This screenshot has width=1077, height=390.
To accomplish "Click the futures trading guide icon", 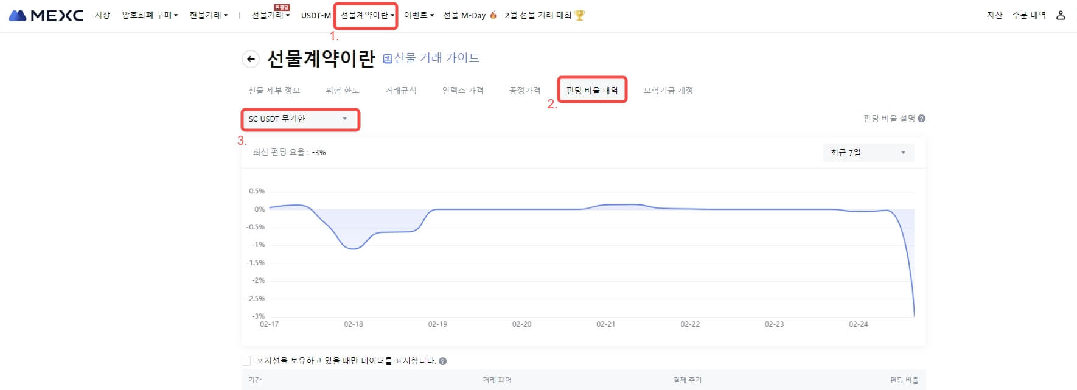I will click(x=387, y=58).
